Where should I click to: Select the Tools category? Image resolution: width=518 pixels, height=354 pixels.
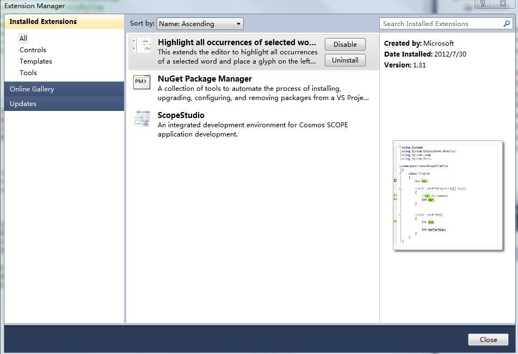click(28, 73)
